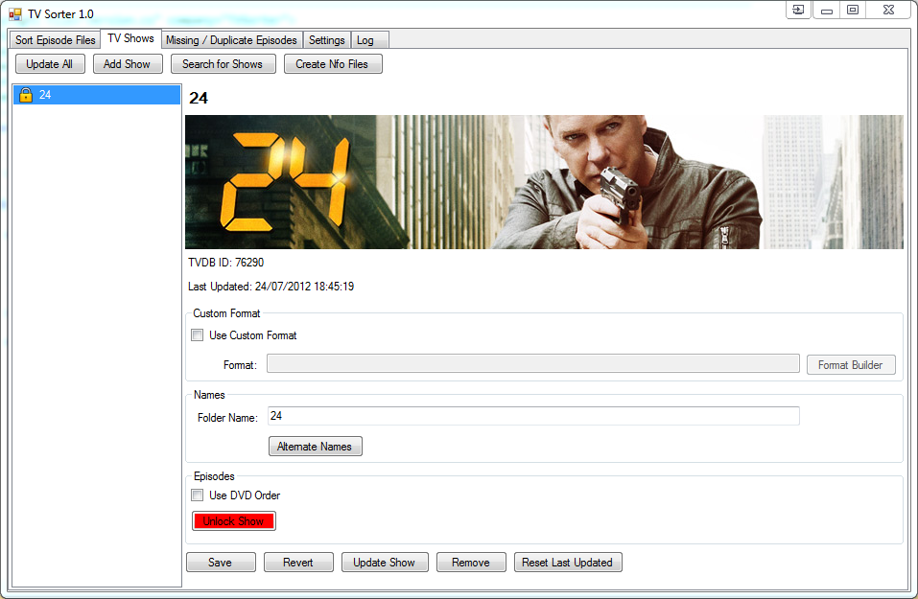
Task: Click the arrow icon left of minimize button
Action: [x=798, y=10]
